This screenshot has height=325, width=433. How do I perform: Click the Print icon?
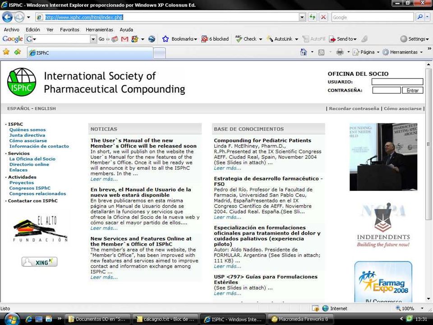tap(340, 52)
